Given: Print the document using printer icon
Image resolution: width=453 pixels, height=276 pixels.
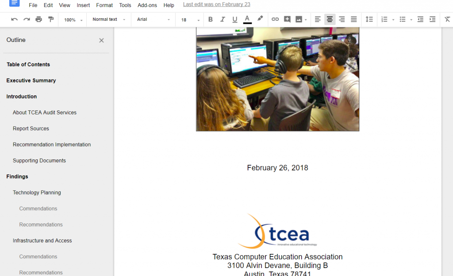Looking at the screenshot, I should point(39,19).
